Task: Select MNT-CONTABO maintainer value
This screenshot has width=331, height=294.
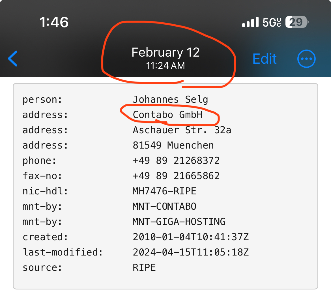Action: [x=164, y=207]
